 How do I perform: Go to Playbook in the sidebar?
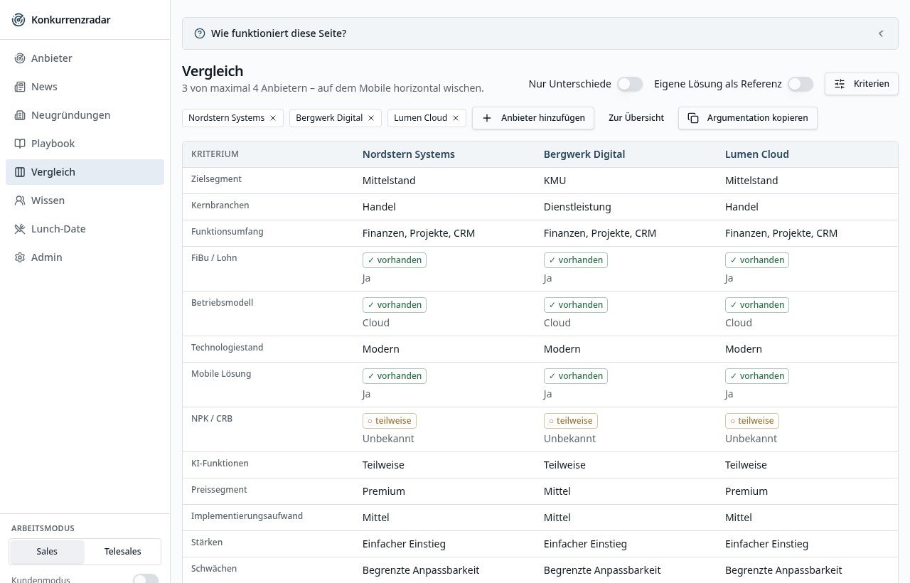point(85,144)
